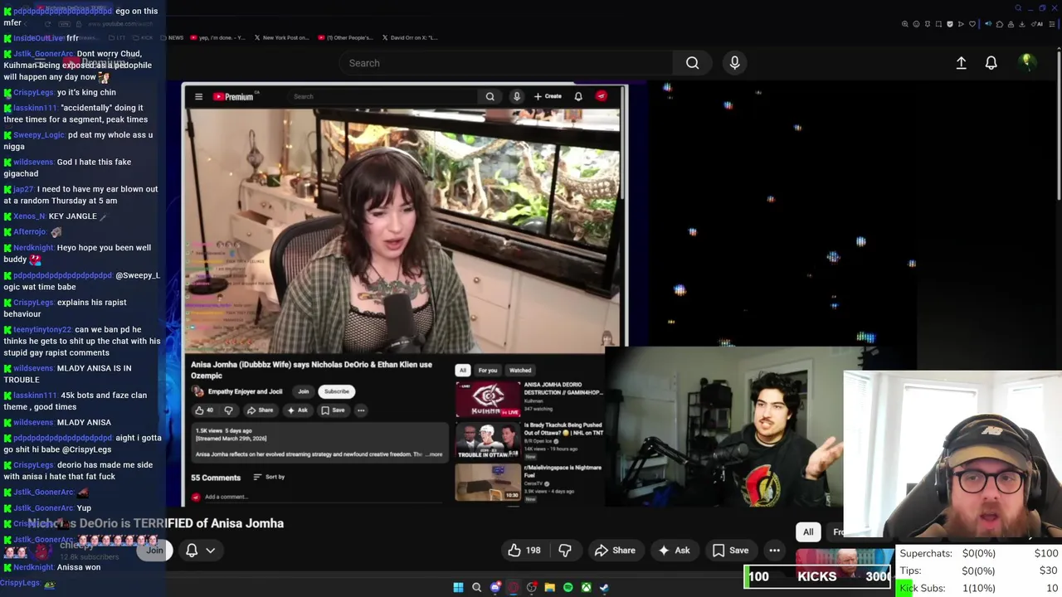Select Watched chip in embedded recommendations
The image size is (1062, 597).
point(520,370)
